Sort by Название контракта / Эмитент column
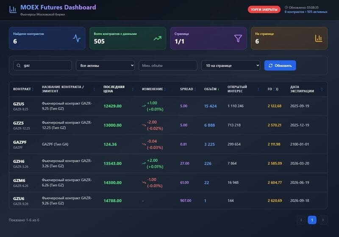The height and width of the screenshot is (237, 339). point(68,89)
